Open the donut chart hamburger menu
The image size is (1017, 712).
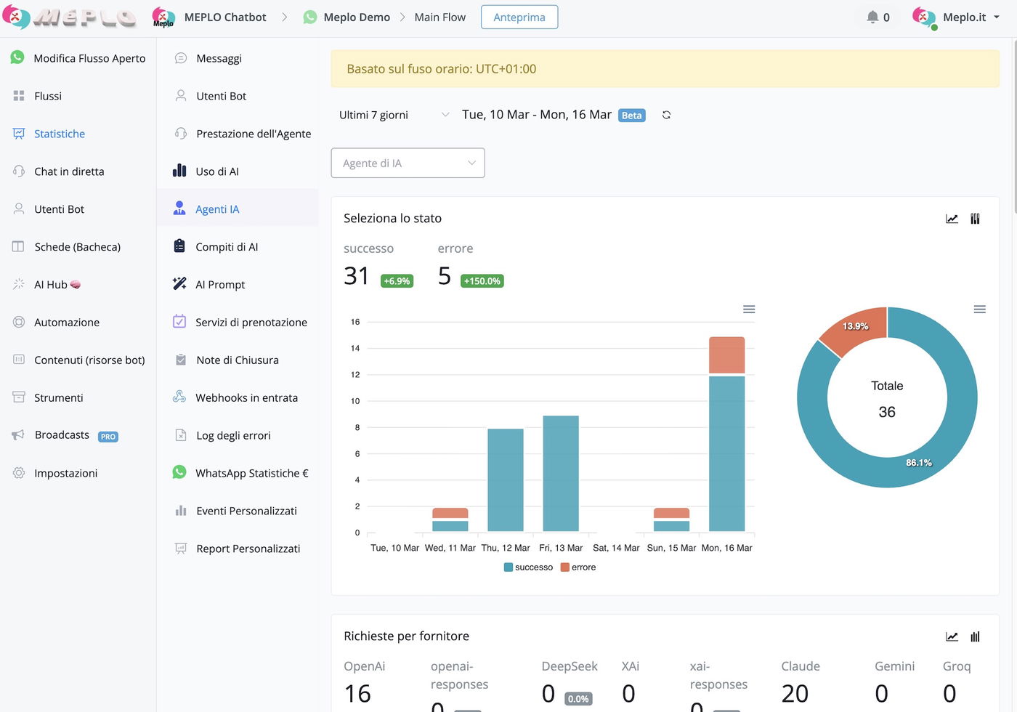click(x=979, y=310)
